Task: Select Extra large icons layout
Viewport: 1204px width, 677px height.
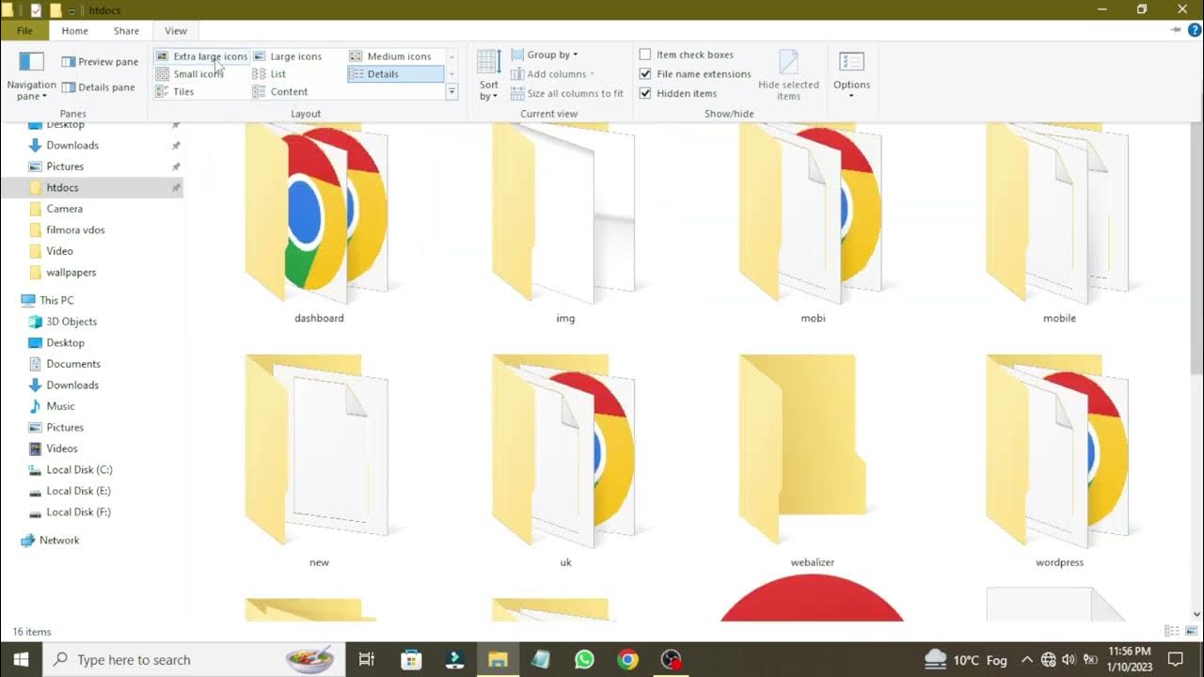Action: click(x=201, y=56)
